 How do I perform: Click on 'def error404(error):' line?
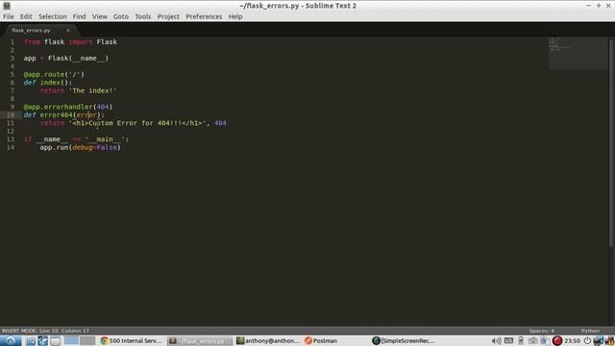(64, 115)
